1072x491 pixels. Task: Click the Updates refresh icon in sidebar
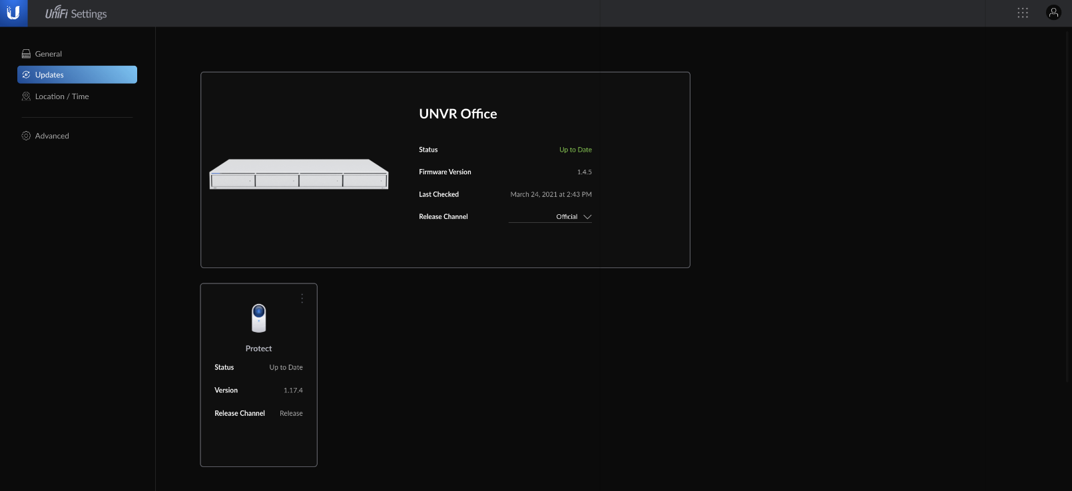[x=26, y=75]
